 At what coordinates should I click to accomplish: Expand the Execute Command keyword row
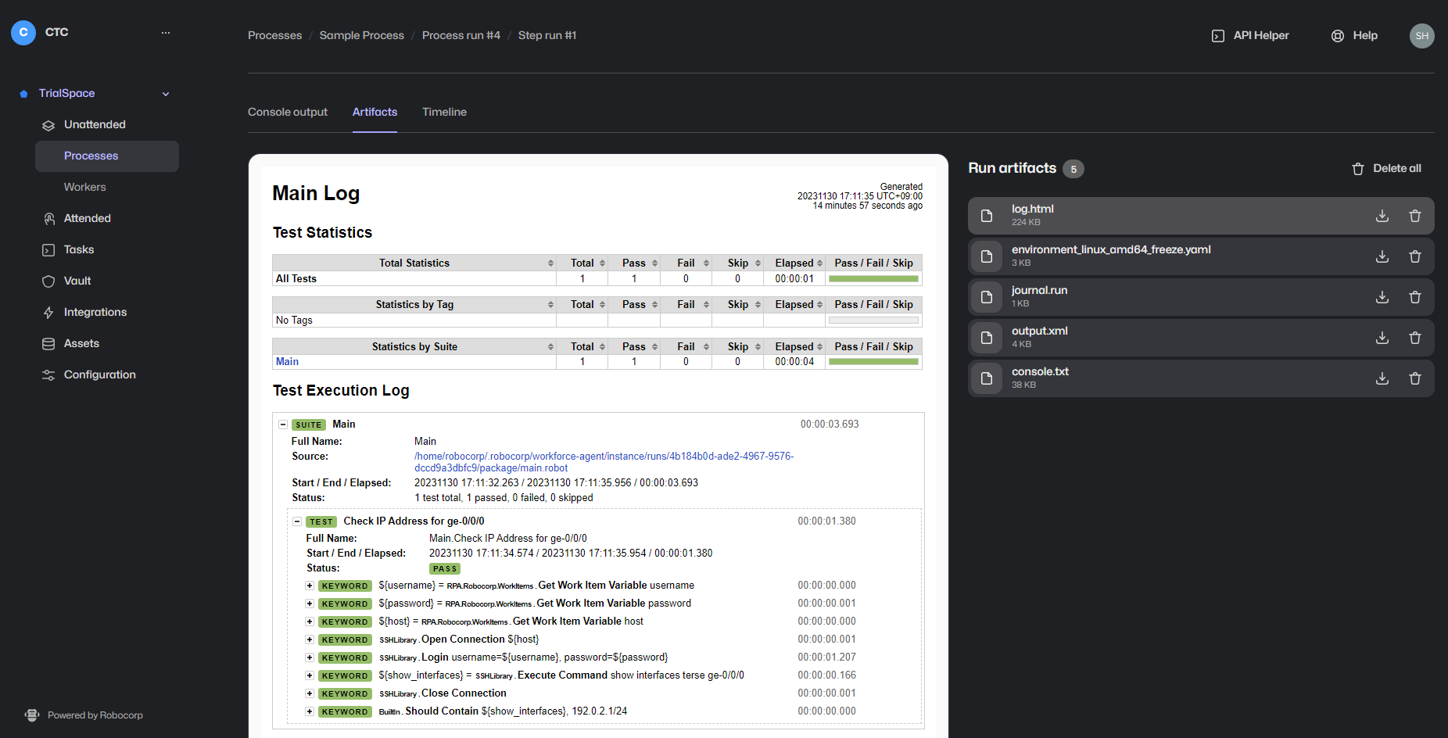(x=310, y=675)
